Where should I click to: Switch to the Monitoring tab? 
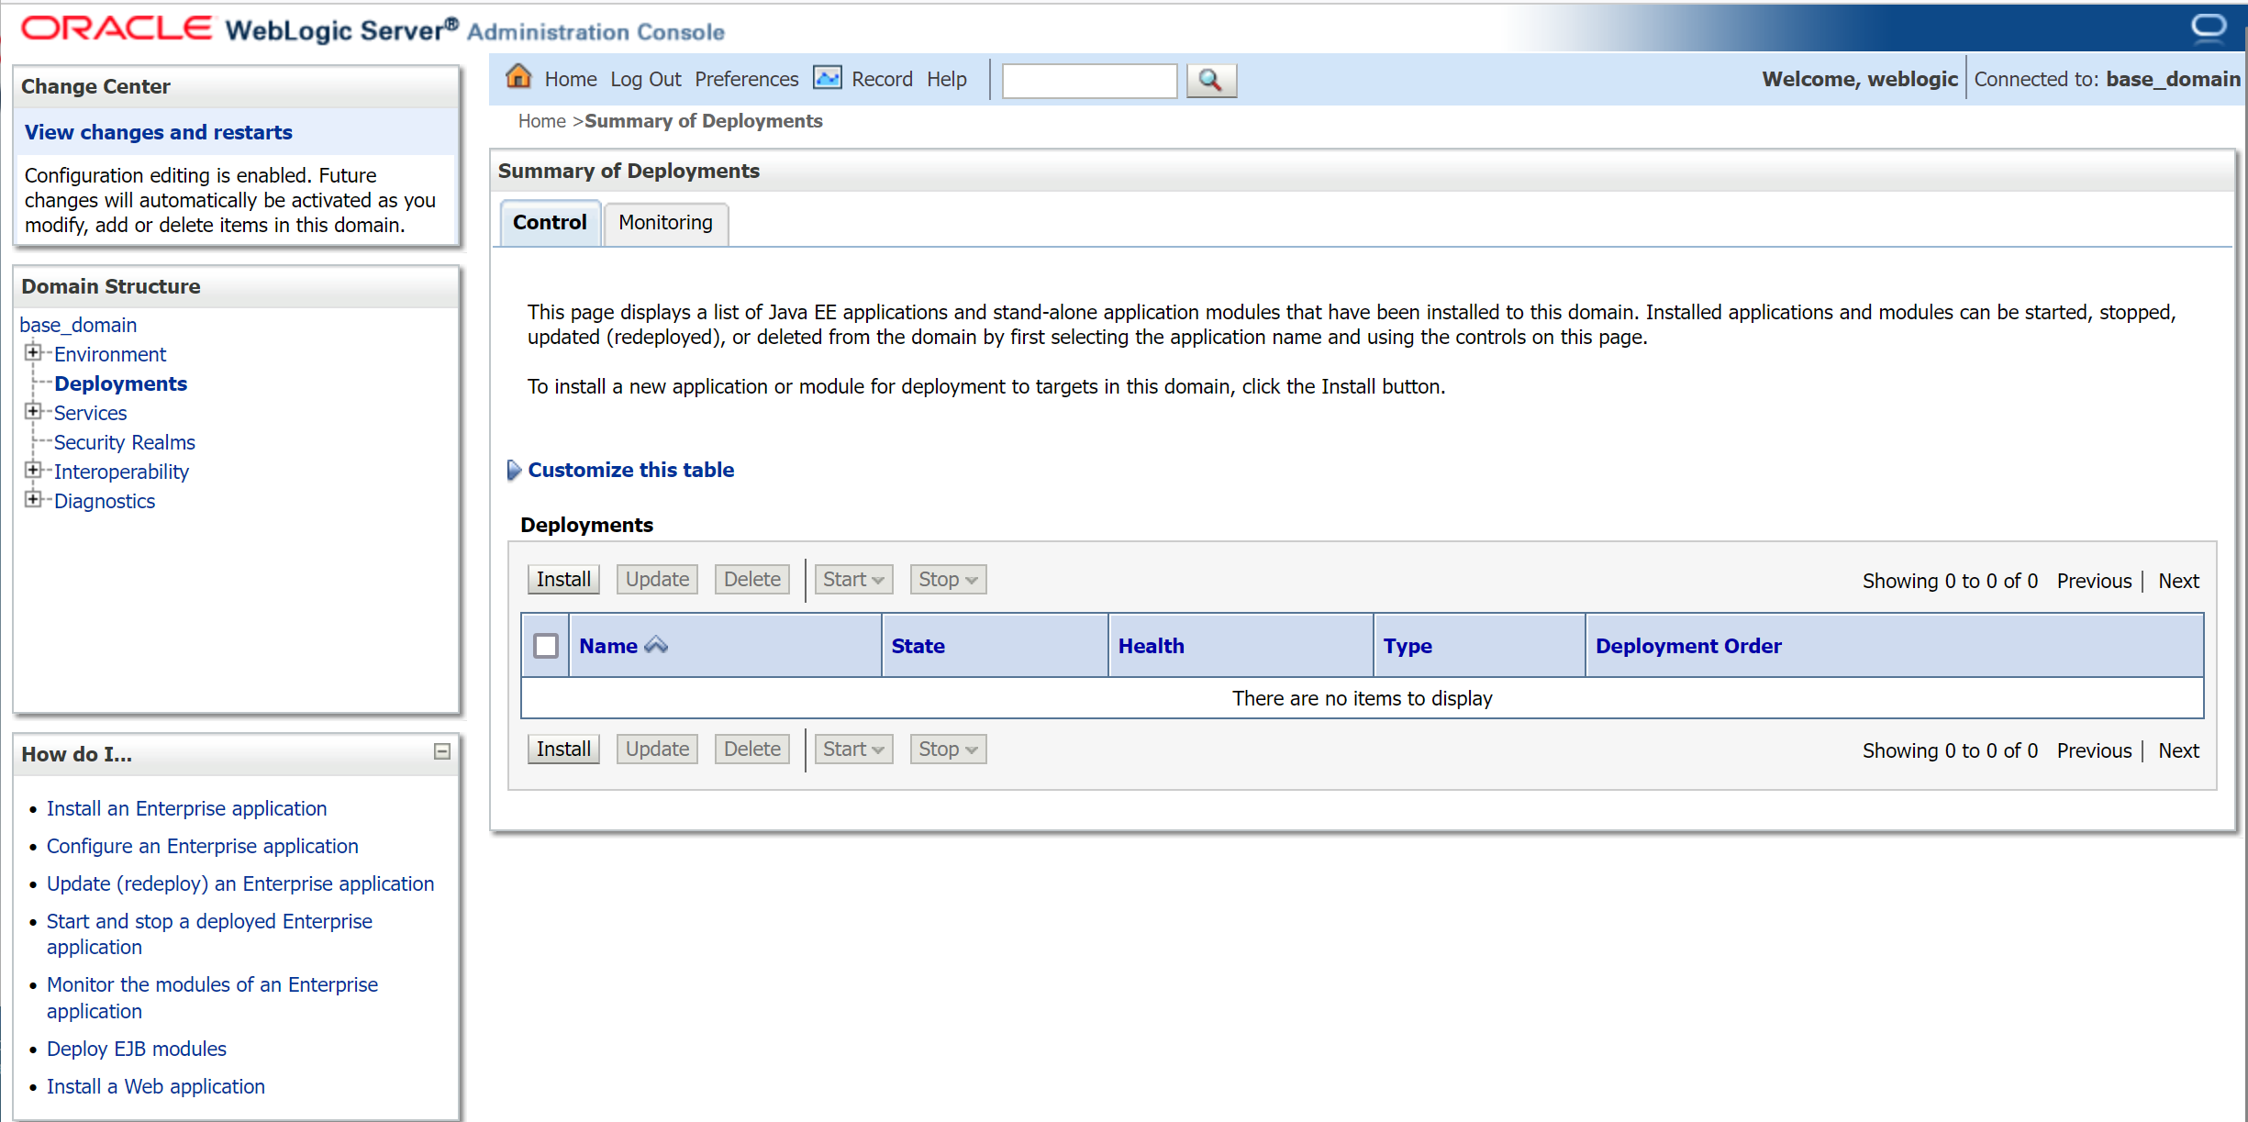point(665,222)
